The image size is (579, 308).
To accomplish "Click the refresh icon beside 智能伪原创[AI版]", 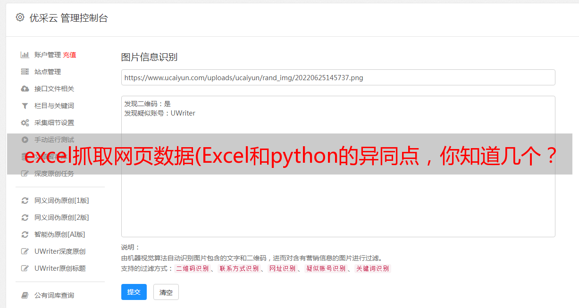I will tap(25, 234).
